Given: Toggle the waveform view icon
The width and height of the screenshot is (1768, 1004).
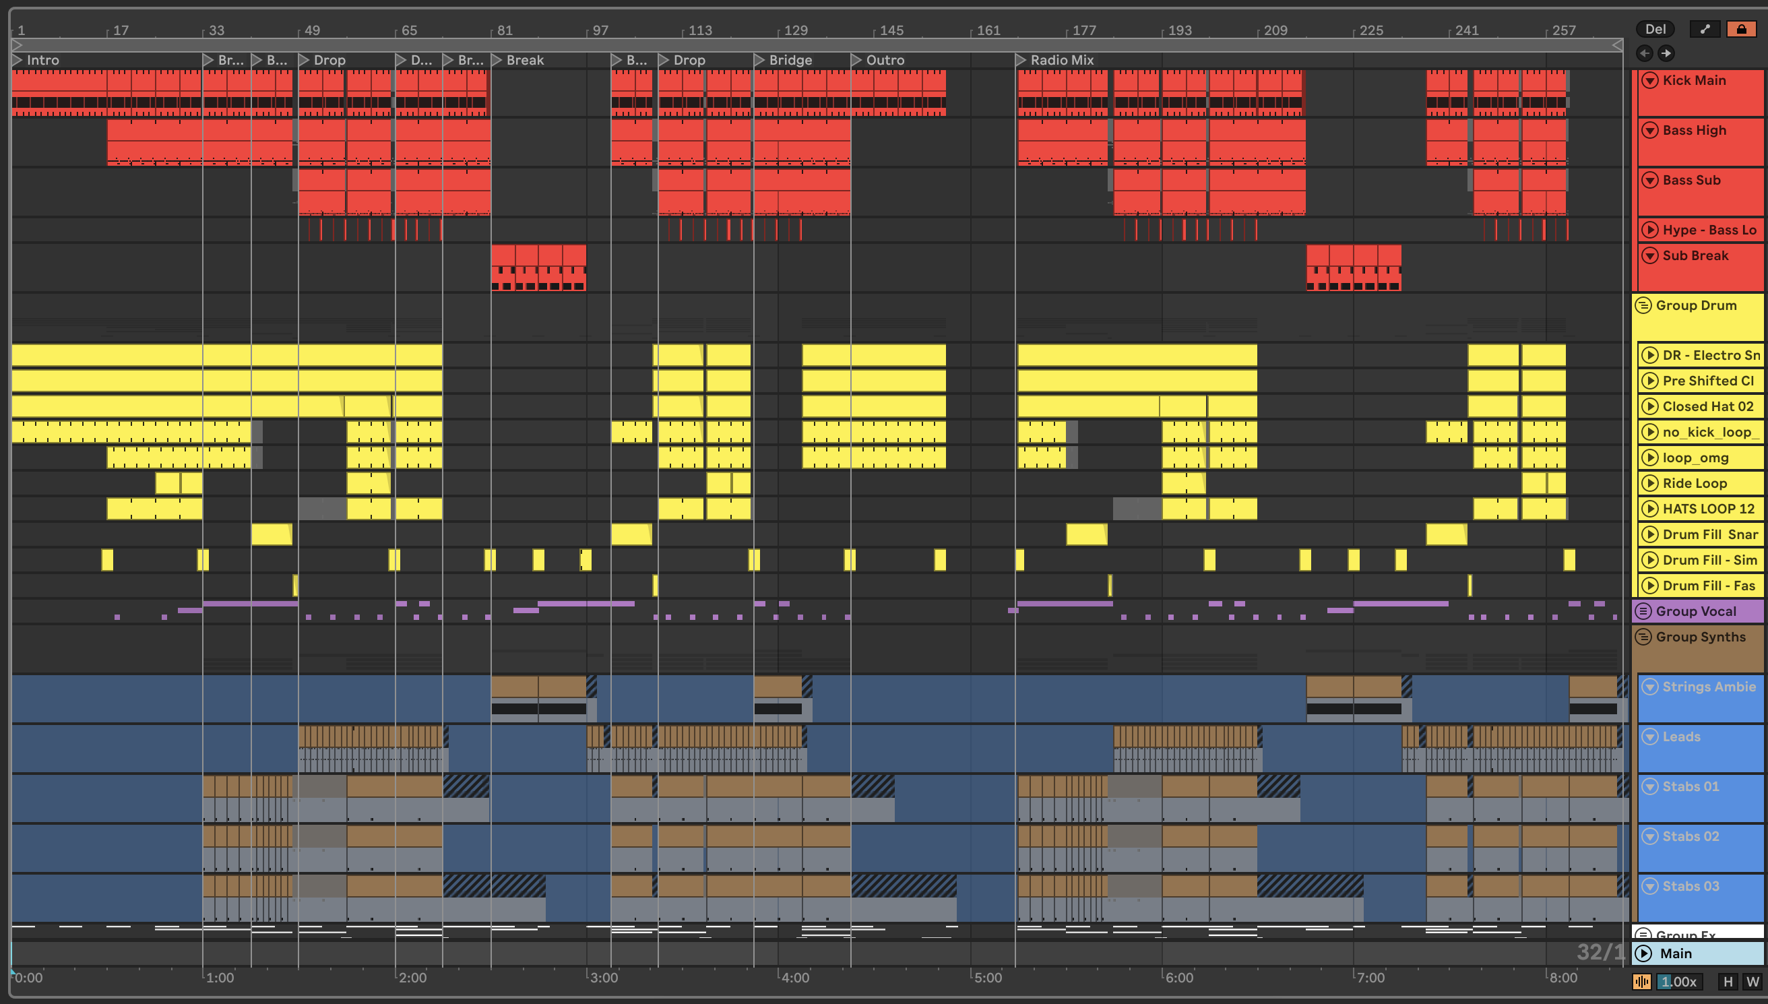Looking at the screenshot, I should 1641,982.
